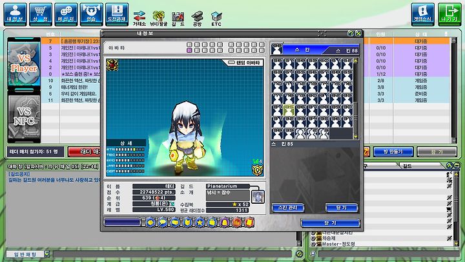Click the rank emblem at avatar top-left
This screenshot has width=465, height=262.
coord(112,65)
